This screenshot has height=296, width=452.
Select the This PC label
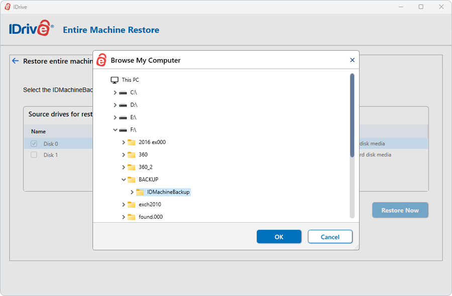[130, 80]
